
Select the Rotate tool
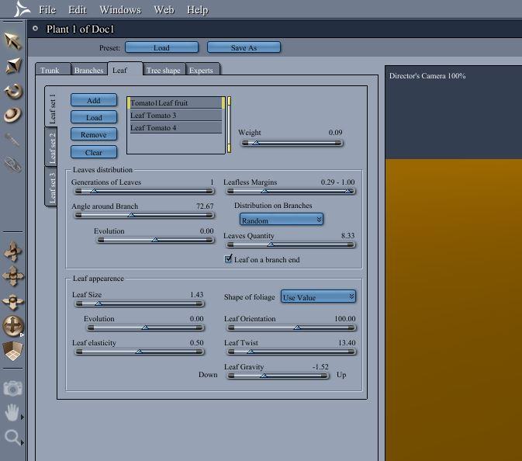(x=13, y=91)
